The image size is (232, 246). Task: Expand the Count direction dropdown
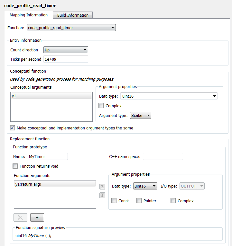pos(66,50)
